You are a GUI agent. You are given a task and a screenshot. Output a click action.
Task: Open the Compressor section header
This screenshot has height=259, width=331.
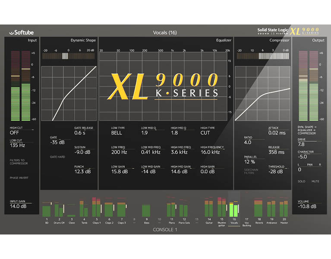[x=279, y=40]
